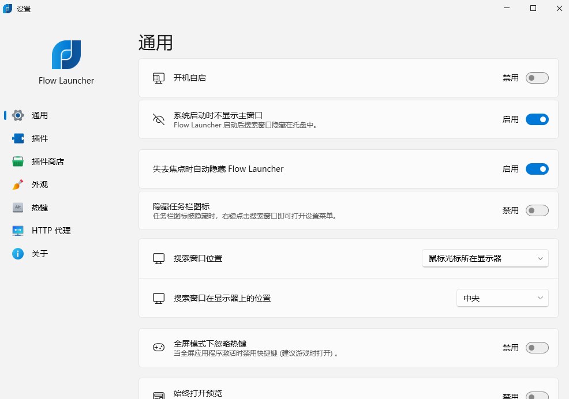Enable the 全屏模式下忽略热键 switch
569x399 pixels.
[x=537, y=348]
